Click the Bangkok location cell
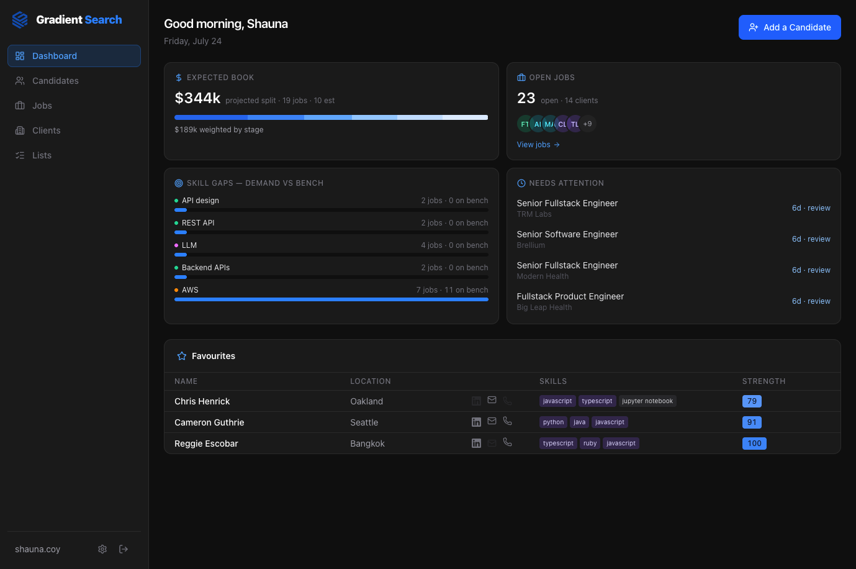Screen dimensions: 856x569 click(x=367, y=444)
